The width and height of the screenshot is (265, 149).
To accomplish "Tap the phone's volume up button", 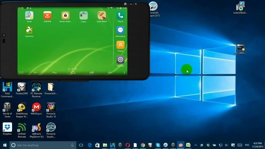I will (x=110, y=73).
